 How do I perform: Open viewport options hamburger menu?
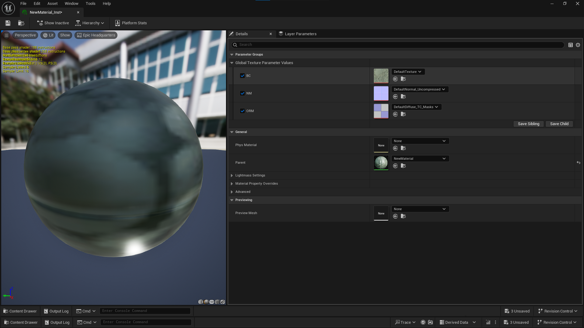tap(6, 35)
